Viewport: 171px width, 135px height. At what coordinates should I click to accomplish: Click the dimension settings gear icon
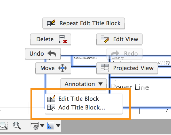35,126
